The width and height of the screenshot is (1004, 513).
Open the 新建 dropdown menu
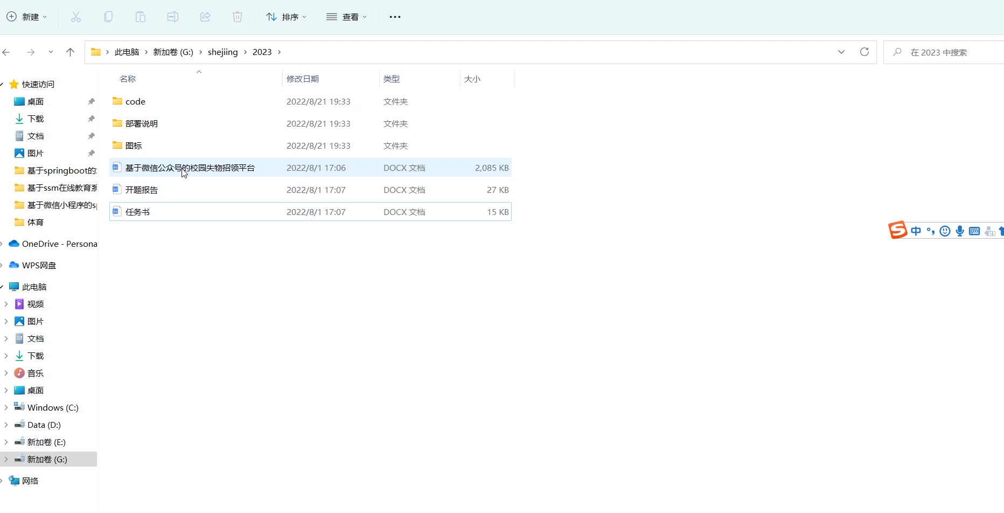27,17
